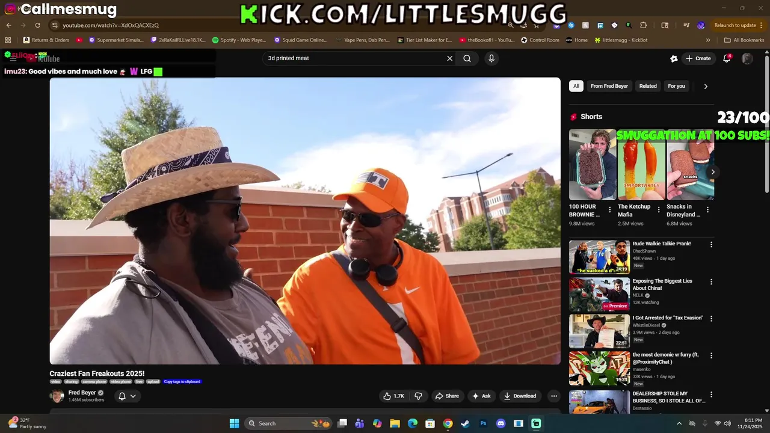Image resolution: width=770 pixels, height=433 pixels.
Task: Download the video with the Download button
Action: (520, 396)
